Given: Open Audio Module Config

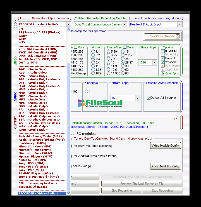Looking at the screenshot, I should pos(165,166).
